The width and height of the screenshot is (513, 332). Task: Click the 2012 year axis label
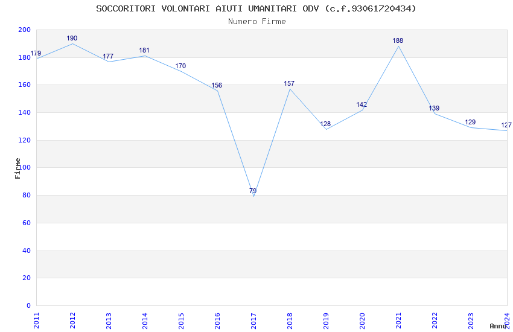tap(72, 321)
